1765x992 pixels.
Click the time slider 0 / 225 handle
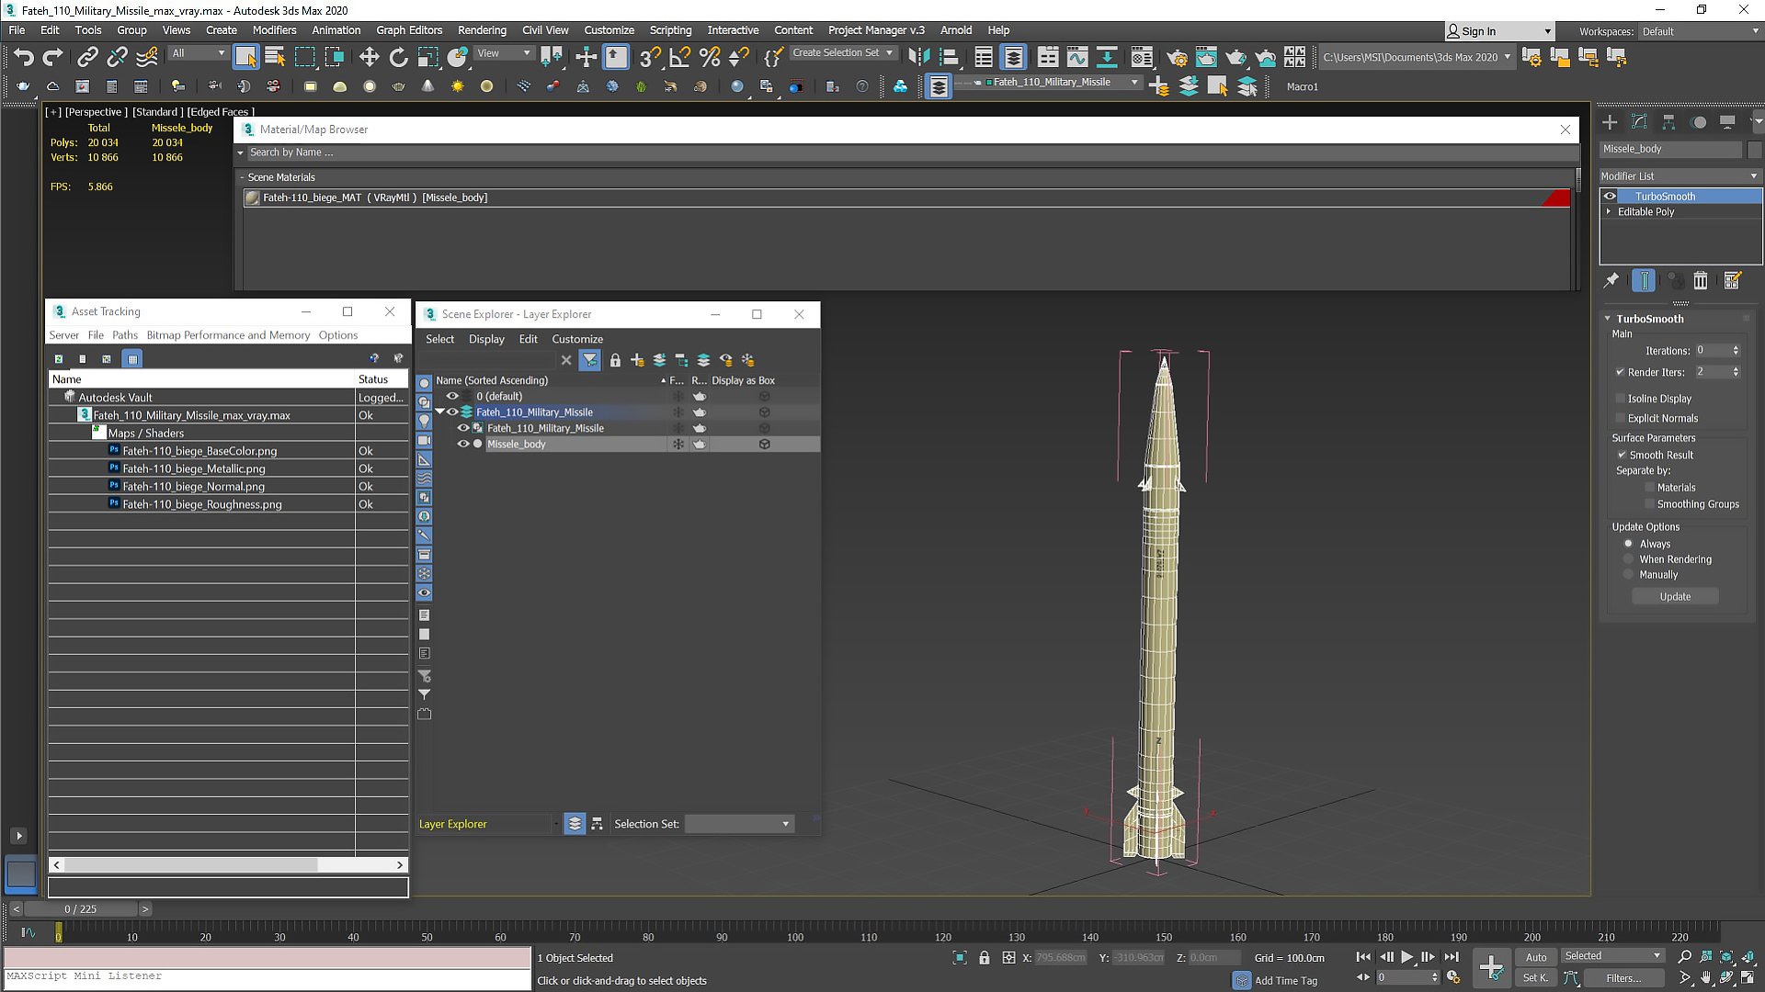(81, 908)
